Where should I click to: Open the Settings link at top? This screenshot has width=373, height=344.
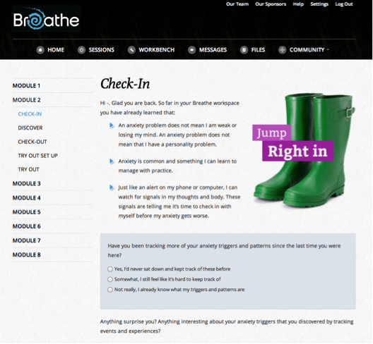pos(319,4)
